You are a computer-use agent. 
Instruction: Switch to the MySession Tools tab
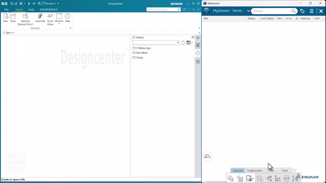click(x=285, y=170)
